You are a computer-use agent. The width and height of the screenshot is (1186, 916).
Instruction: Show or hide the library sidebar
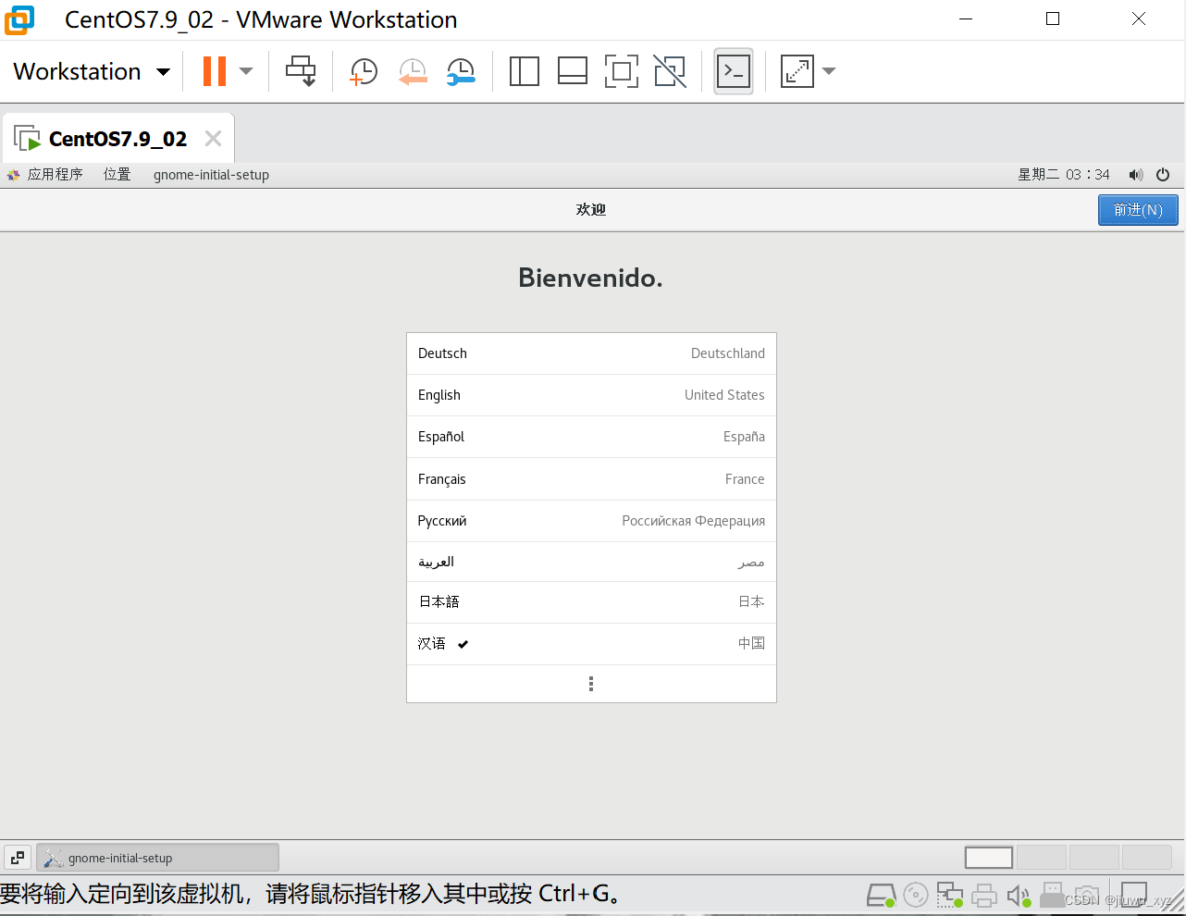click(525, 71)
